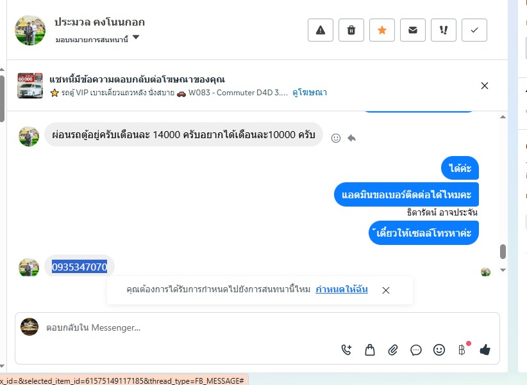Mark conversation unread with envelope icon
527x385 pixels.
[413, 30]
